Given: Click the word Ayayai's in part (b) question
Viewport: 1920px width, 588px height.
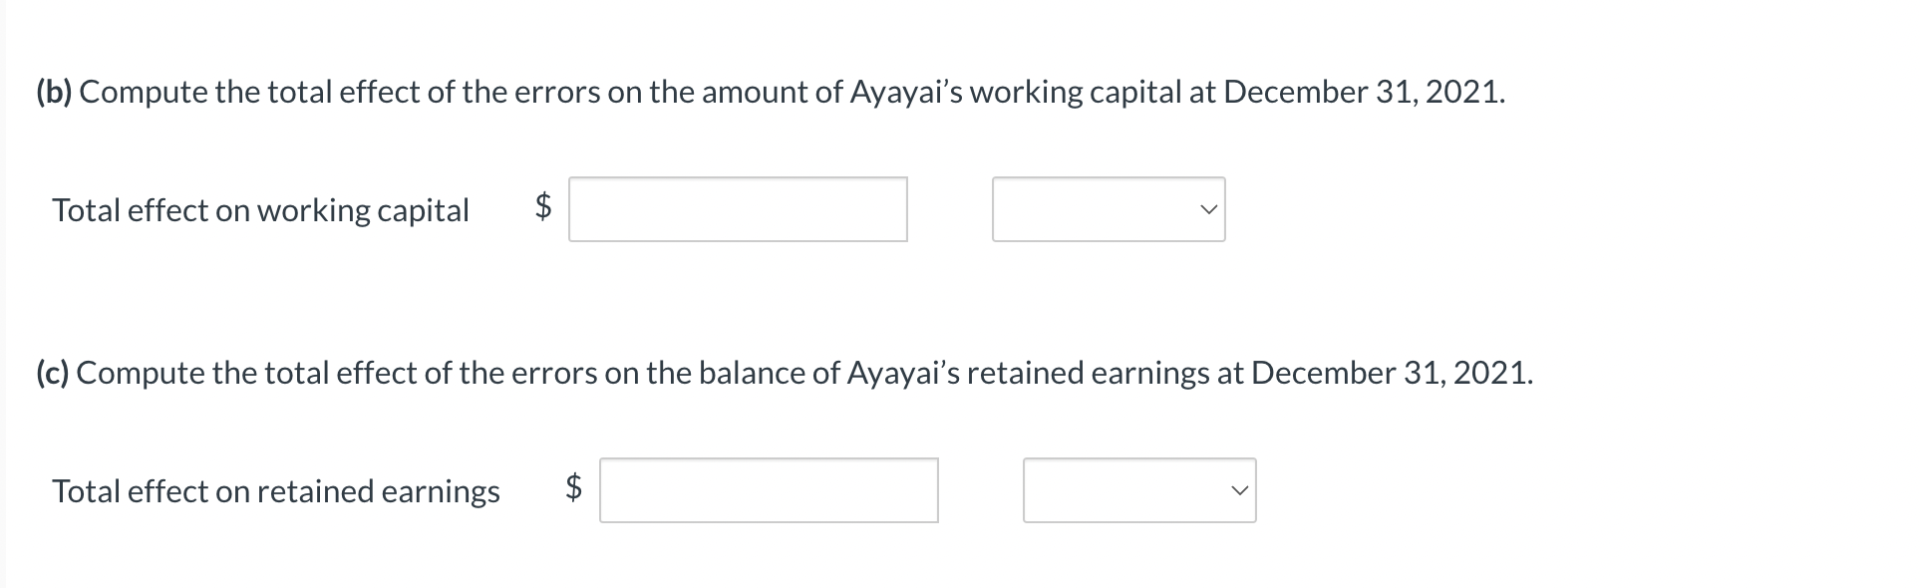Looking at the screenshot, I should [x=902, y=92].
